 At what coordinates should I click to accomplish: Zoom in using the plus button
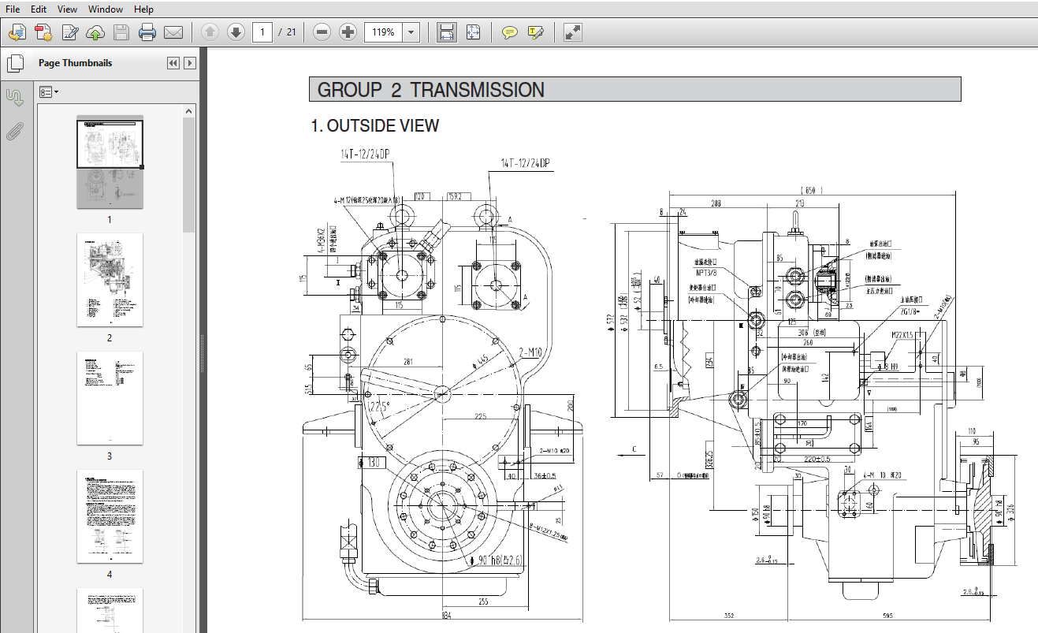(348, 32)
